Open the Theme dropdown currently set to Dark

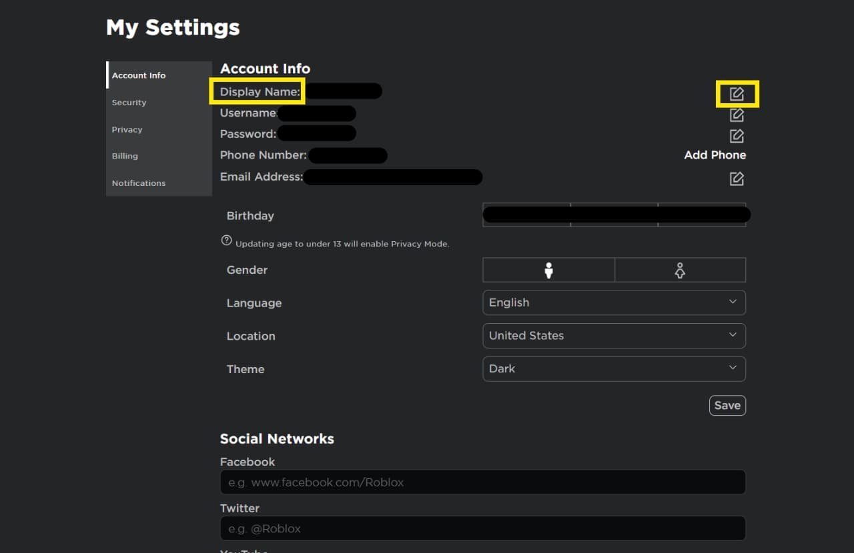click(614, 368)
